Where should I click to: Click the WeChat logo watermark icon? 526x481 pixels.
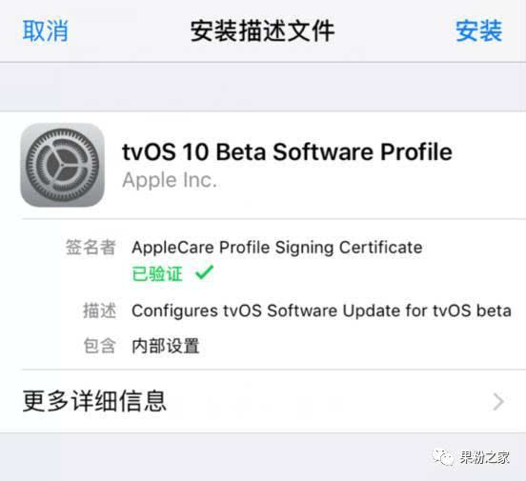click(442, 457)
